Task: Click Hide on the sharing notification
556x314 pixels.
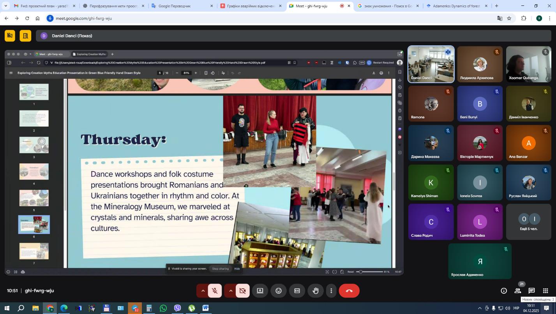Action: click(x=237, y=269)
